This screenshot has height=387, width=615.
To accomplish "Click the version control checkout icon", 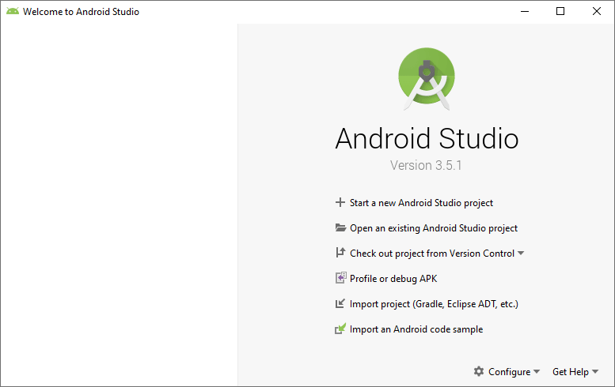I will pyautogui.click(x=340, y=254).
